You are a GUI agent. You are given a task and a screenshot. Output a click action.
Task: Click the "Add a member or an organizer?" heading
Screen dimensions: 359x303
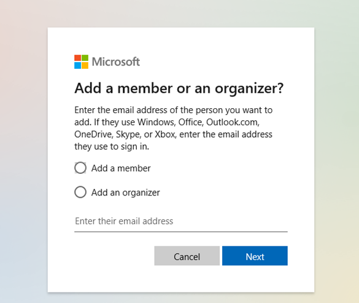coord(179,89)
